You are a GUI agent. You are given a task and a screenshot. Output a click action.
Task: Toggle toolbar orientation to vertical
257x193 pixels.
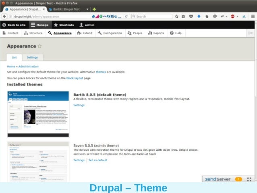pyautogui.click(x=250, y=33)
